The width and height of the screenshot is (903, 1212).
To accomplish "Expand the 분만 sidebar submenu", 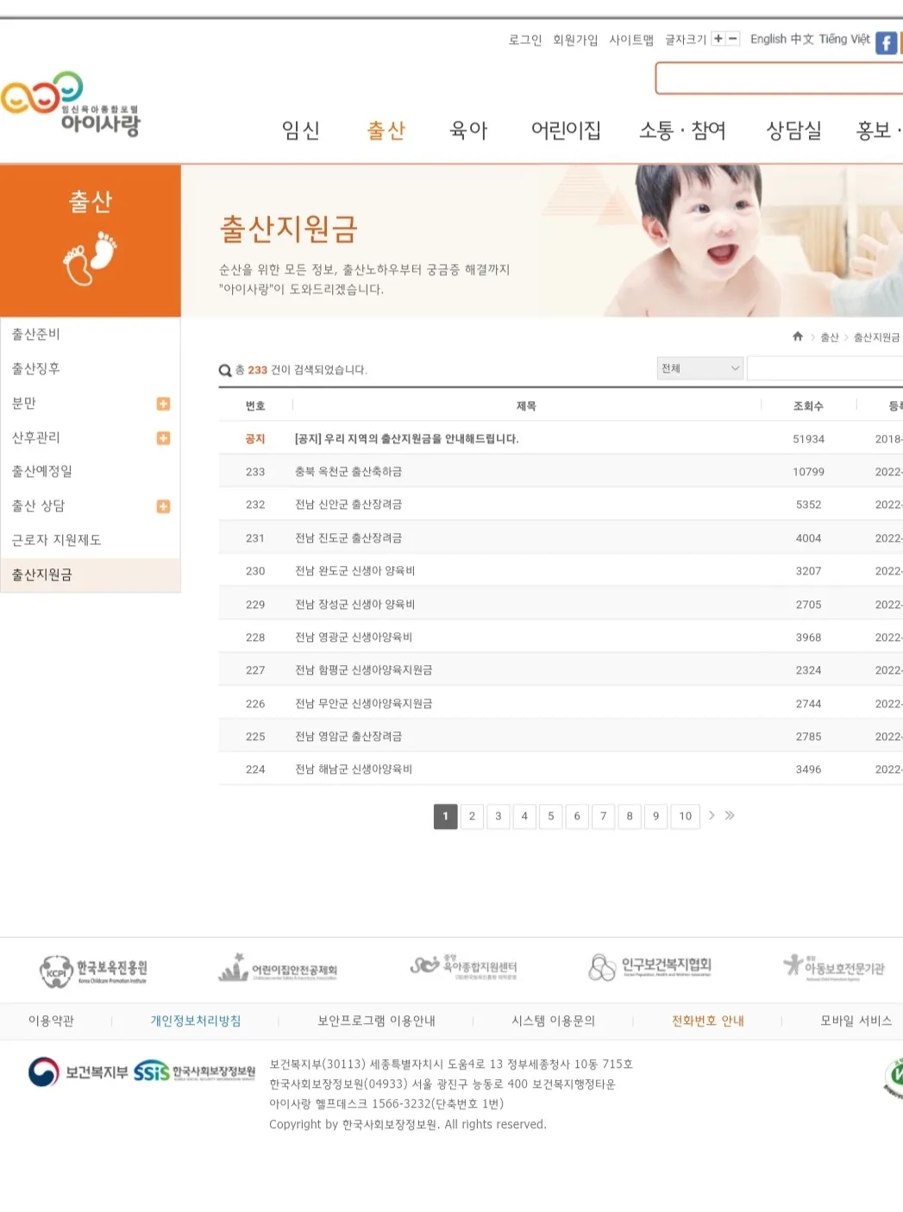I will tap(163, 404).
